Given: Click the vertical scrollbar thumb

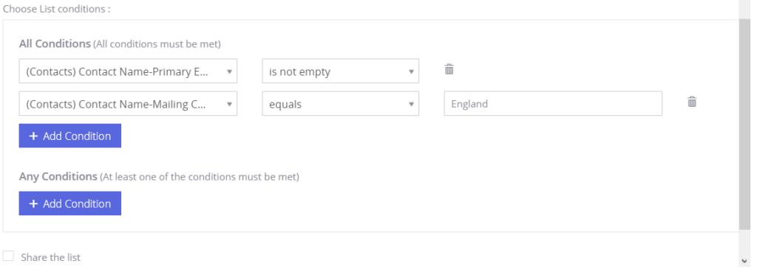Looking at the screenshot, I should point(744,124).
